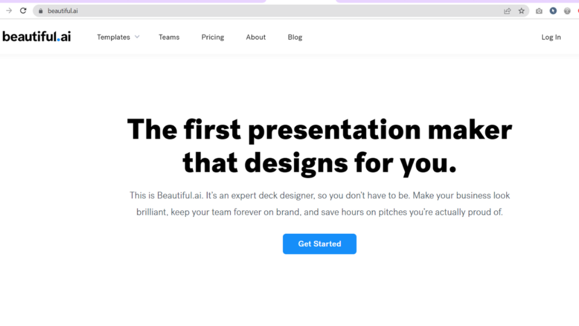Screen dimensions: 579x326
Task: Click the blue Get Started button
Action: tap(319, 244)
